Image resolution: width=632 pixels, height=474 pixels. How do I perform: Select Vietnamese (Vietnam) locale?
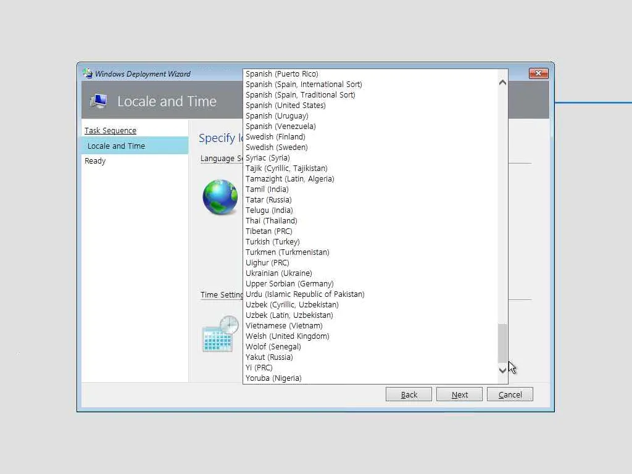tap(371, 325)
